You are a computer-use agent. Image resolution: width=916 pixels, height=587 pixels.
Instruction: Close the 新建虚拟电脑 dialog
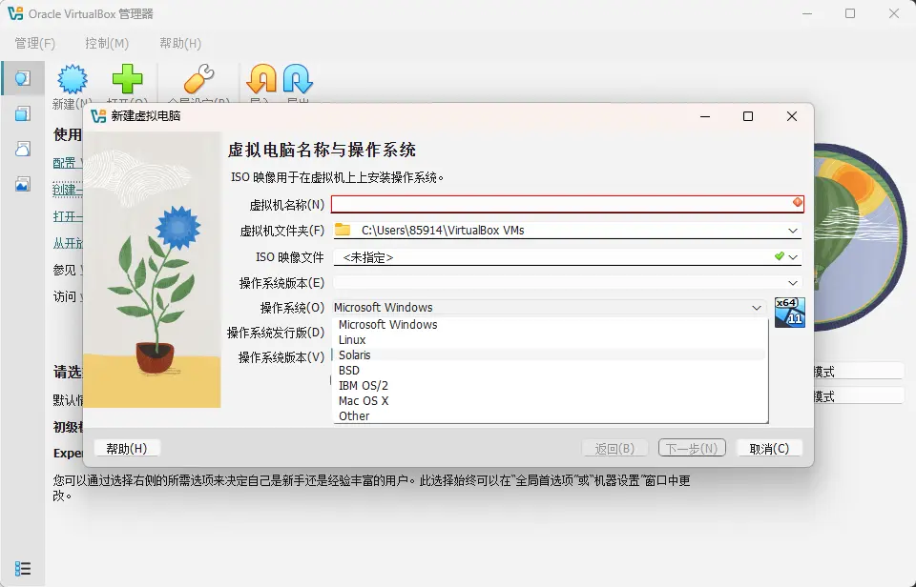pos(792,116)
